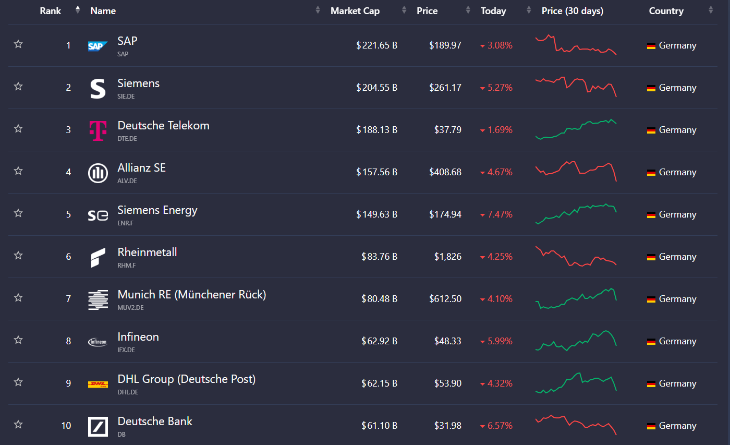Favorite SAP with the star icon
Image resolution: width=730 pixels, height=445 pixels.
click(18, 44)
